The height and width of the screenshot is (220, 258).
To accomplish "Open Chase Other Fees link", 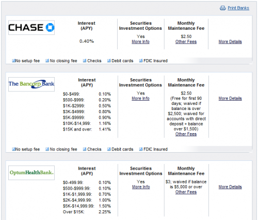I will tap(186, 42).
